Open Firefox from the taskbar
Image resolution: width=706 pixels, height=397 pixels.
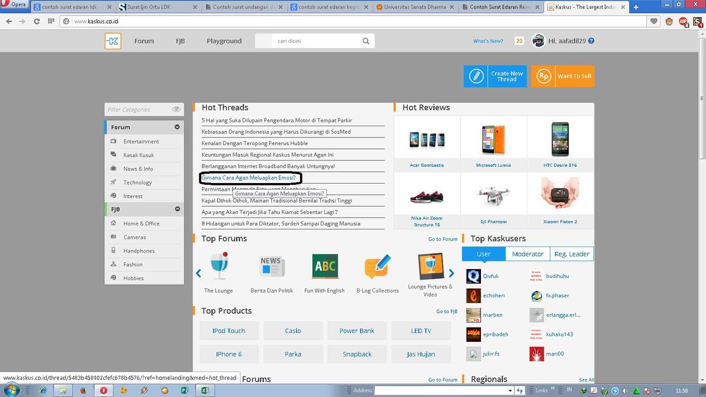click(83, 390)
